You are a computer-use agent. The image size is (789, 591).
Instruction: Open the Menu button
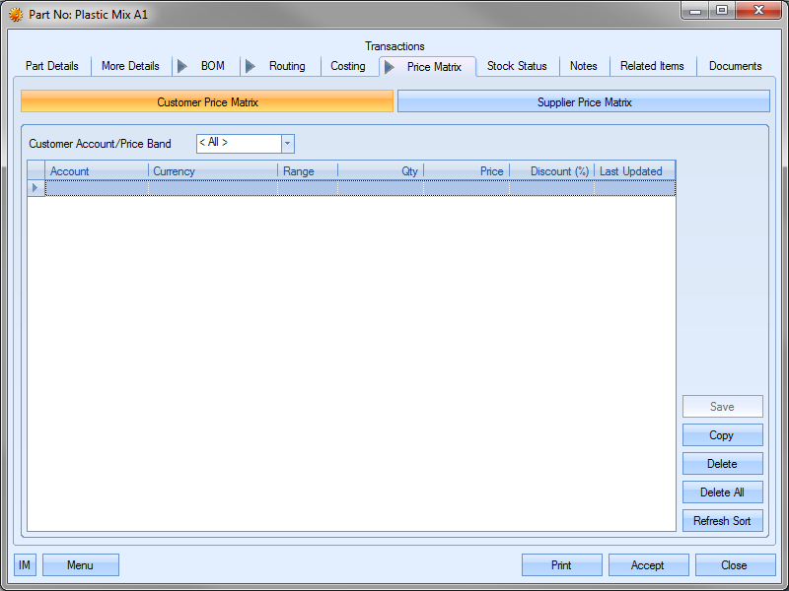point(80,565)
